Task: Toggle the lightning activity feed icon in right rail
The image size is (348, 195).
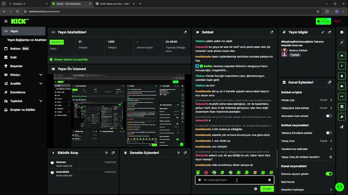Action: [342, 66]
